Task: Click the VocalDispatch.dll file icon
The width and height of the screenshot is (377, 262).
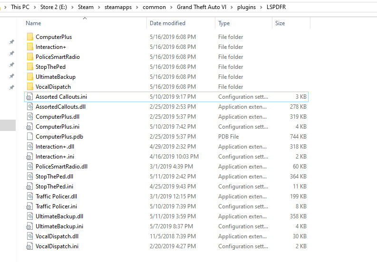Action: (30, 236)
